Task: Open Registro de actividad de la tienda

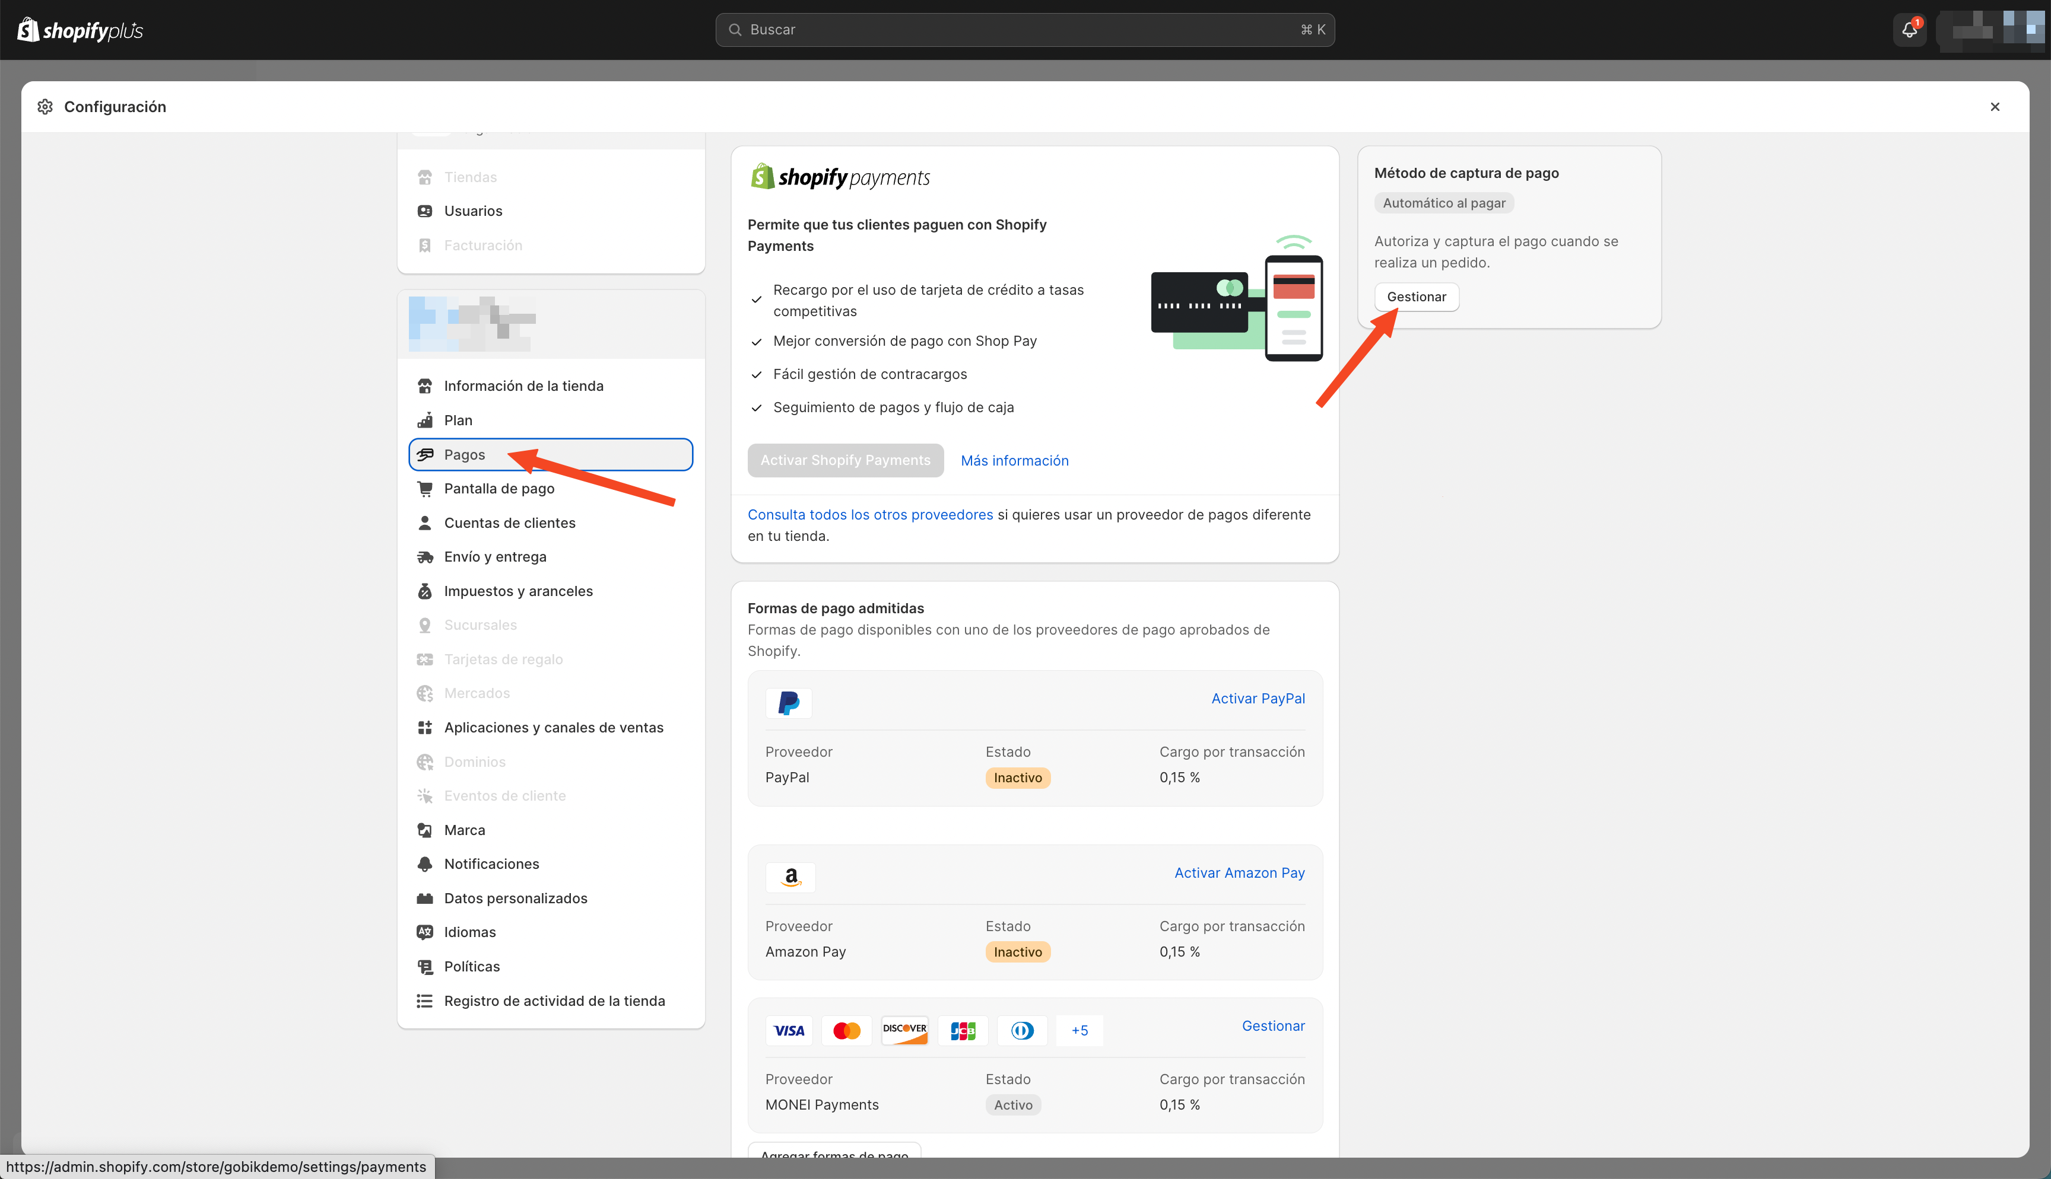Action: pos(551,1002)
